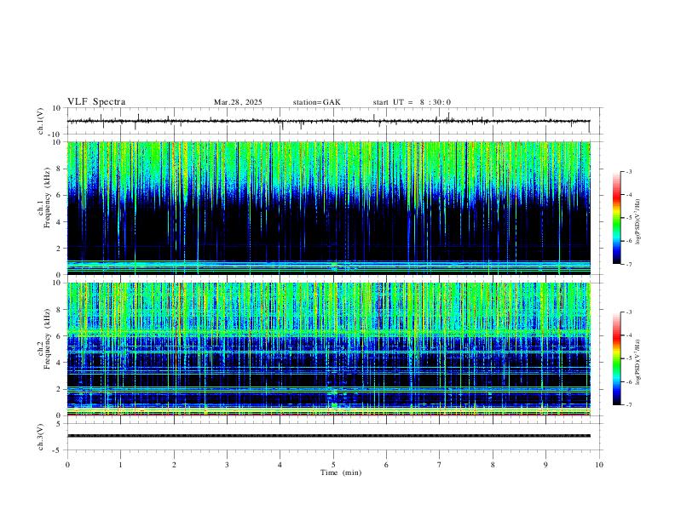Click ch.1 spectrogram "6" kHz tick label
Image resolution: width=675 pixels, height=521 pixels.
point(60,195)
